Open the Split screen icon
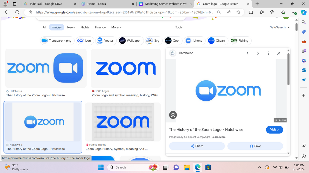Viewport: 309px width, 173px height. tap(251, 12)
